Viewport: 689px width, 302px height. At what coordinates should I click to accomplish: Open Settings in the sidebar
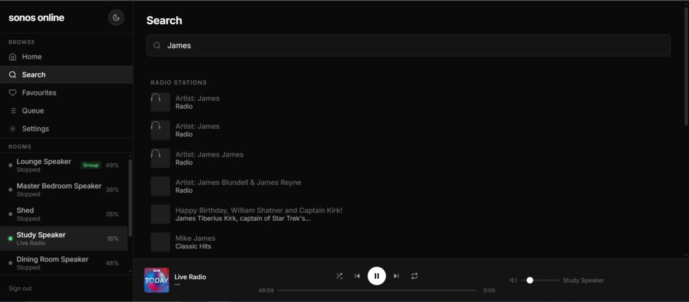point(67,128)
